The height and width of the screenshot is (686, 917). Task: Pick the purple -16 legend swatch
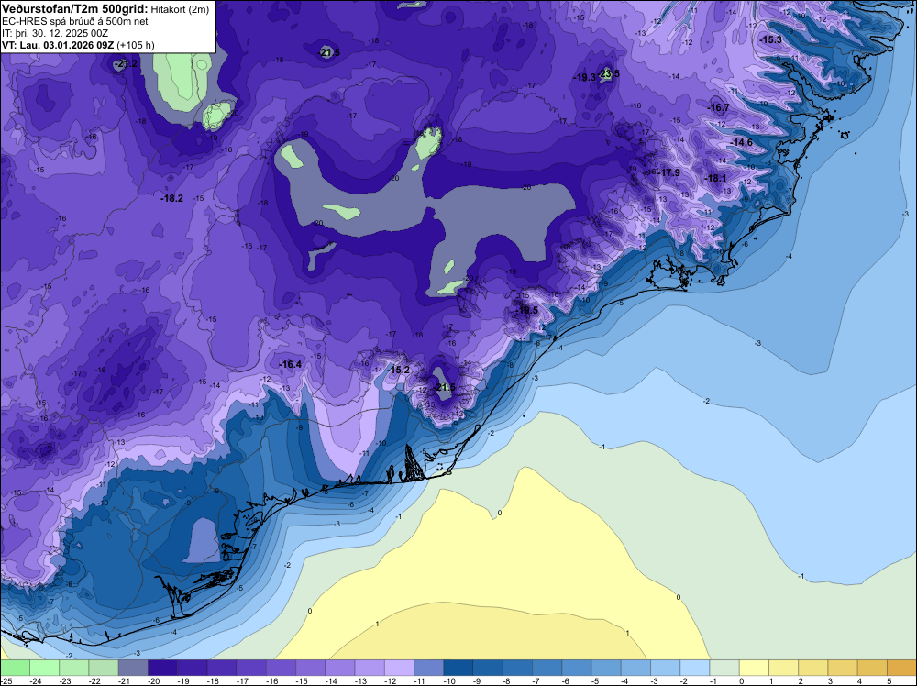tap(281, 668)
